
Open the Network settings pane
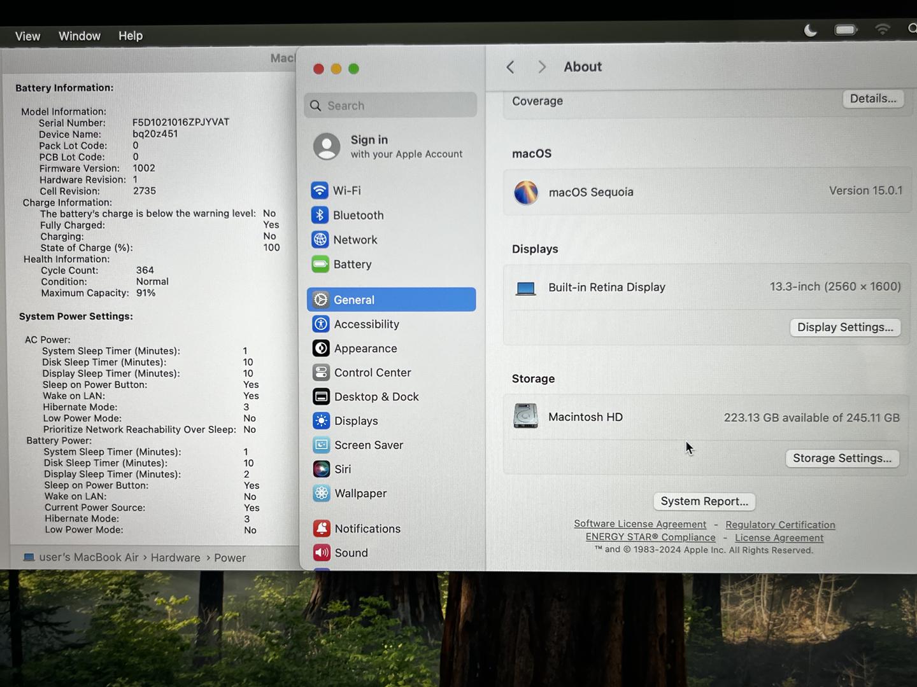tap(355, 240)
